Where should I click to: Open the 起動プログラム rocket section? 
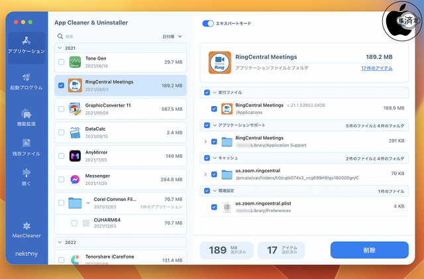[26, 82]
